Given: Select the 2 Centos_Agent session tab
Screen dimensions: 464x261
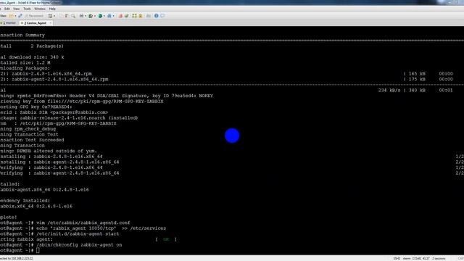Looking at the screenshot, I should 35,22.
